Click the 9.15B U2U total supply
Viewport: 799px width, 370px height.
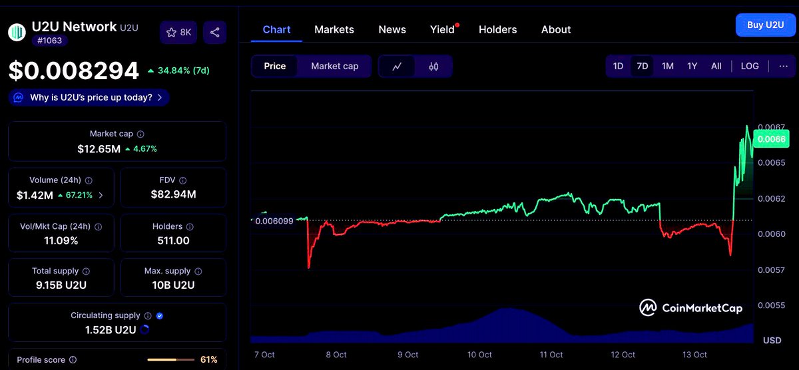pyautogui.click(x=61, y=285)
